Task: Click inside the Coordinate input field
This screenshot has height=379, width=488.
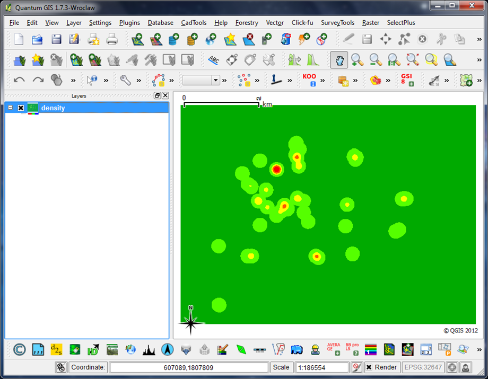Action: coord(188,367)
